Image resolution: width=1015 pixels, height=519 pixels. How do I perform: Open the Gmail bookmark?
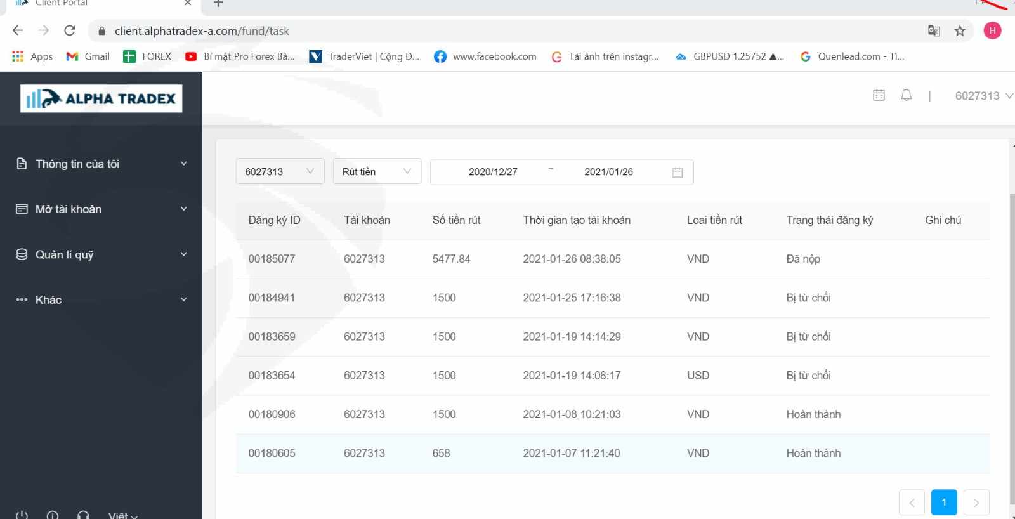pos(88,56)
